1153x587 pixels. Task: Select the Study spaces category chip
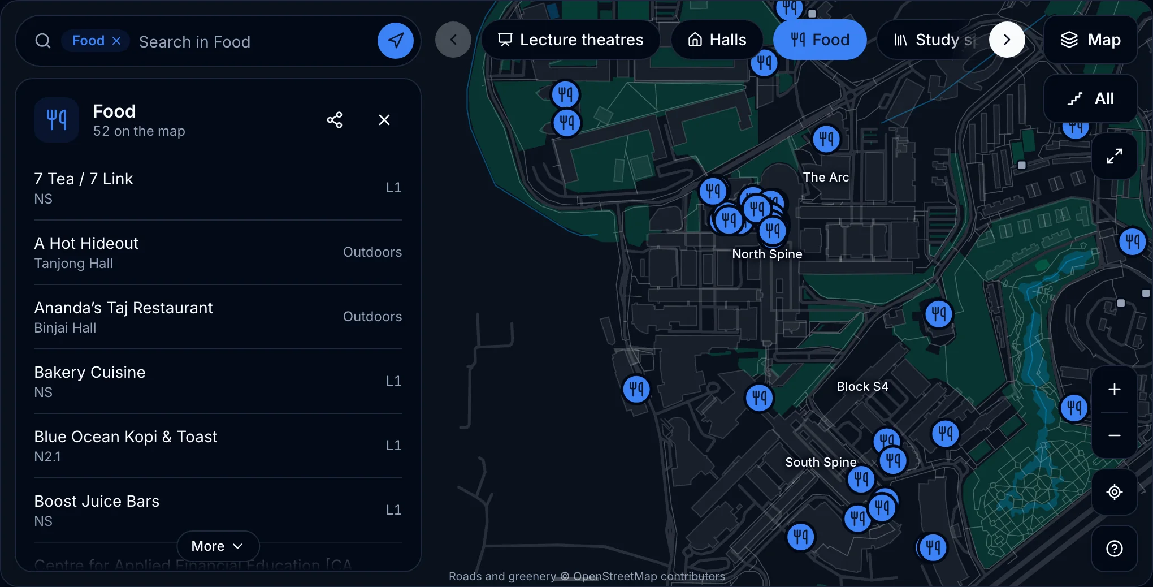934,40
